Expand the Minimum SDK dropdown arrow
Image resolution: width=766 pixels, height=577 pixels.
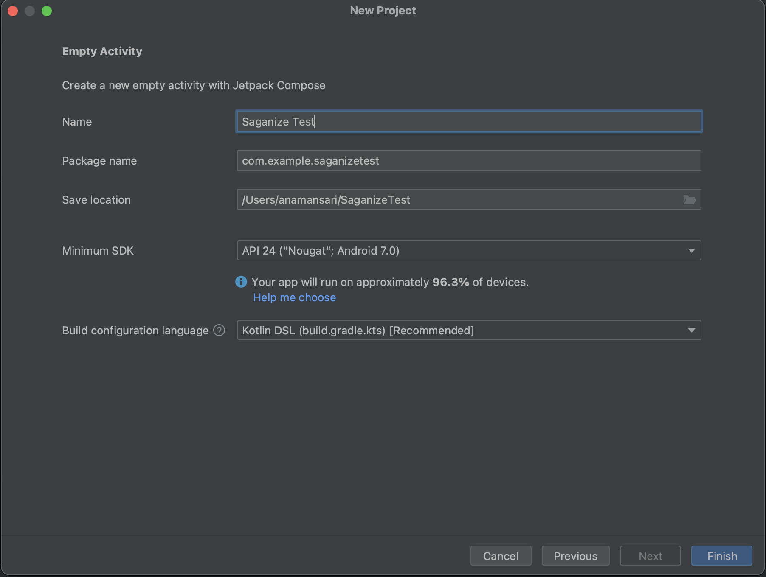tap(691, 251)
